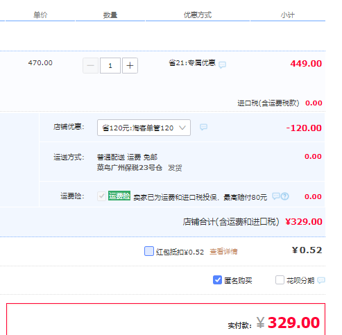Viewport: 342px width, 335px height.
Task: Click the plus quantity button
Action: pos(130,66)
